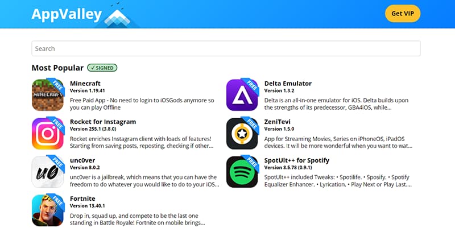The image size is (455, 236).
Task: Open the ZeniTevi app icon
Action: pos(242,134)
